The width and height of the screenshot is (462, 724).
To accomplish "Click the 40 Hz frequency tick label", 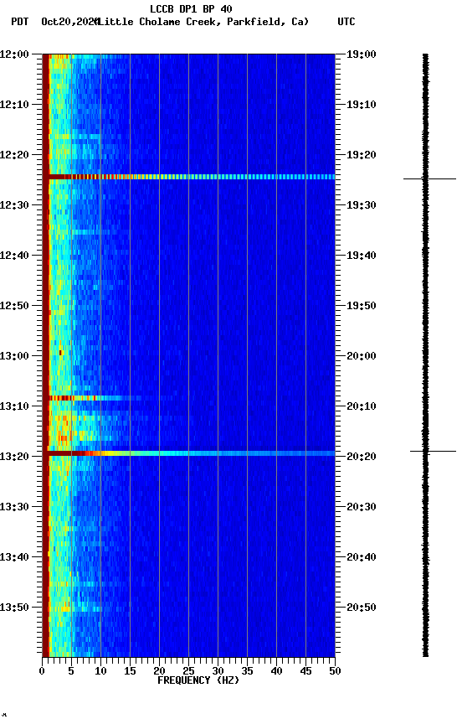I will 276,671.
